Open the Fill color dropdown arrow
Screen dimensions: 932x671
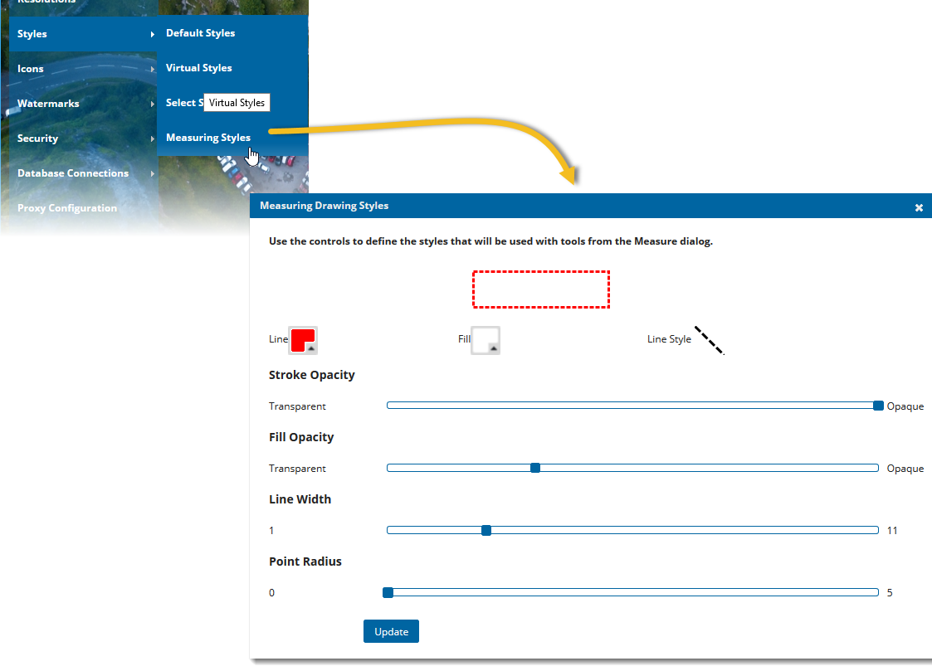[x=495, y=347]
